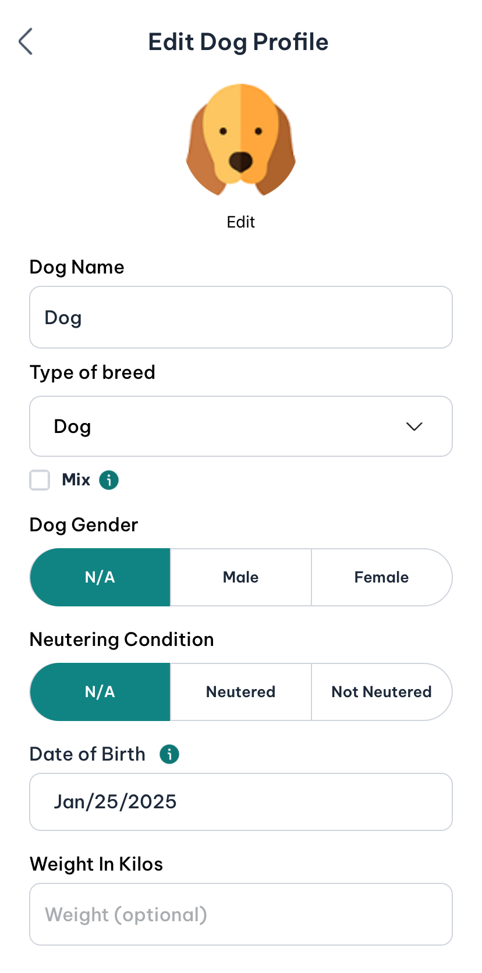Click the Weight optional input field
482x973 pixels.
pyautogui.click(x=240, y=914)
